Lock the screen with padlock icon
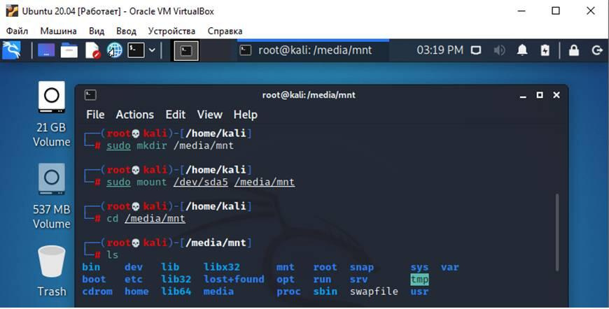Screen dimensions: 609x309 pos(574,50)
